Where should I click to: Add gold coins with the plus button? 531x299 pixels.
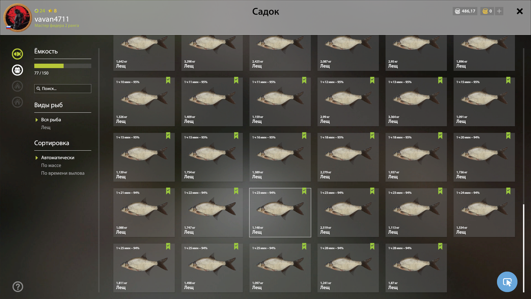[499, 11]
